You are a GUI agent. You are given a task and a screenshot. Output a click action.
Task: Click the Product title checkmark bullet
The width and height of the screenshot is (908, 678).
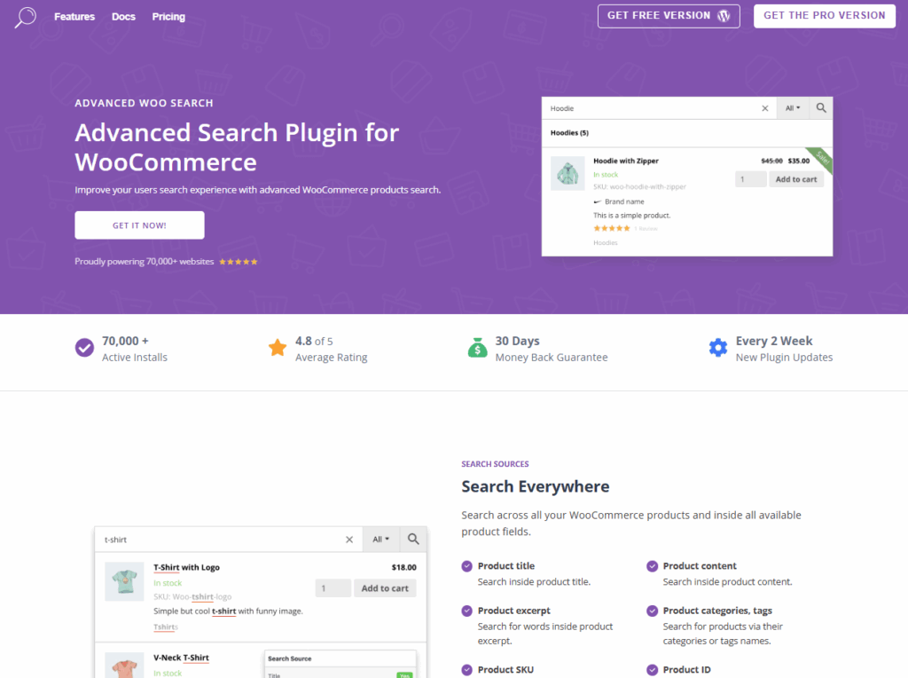coord(467,565)
